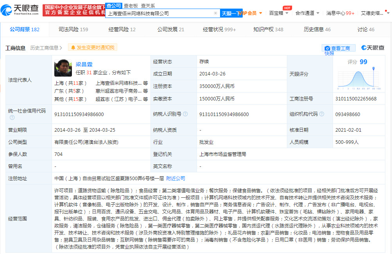Select the 查关系 search tab
This screenshot has height=254, width=392.
[x=148, y=6]
